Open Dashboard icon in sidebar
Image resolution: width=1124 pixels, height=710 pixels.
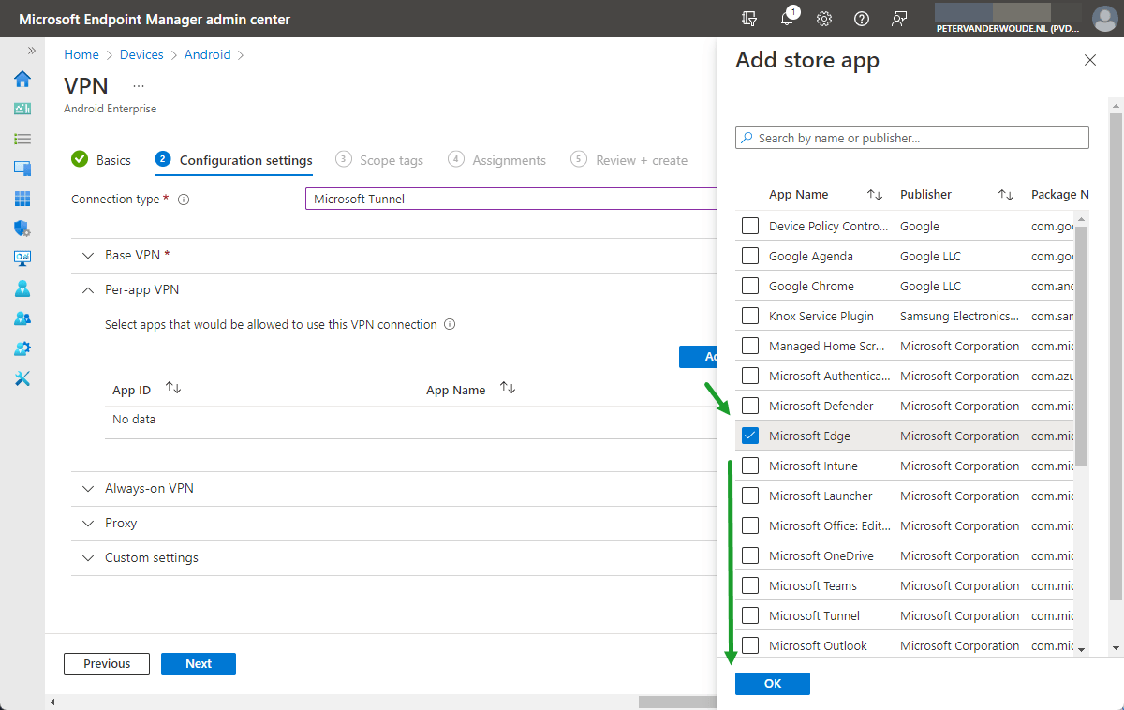(22, 109)
